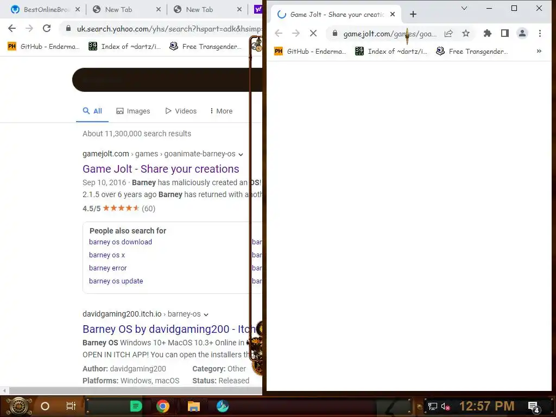Switch to Videos search results
This screenshot has height=417, width=556.
(x=181, y=111)
